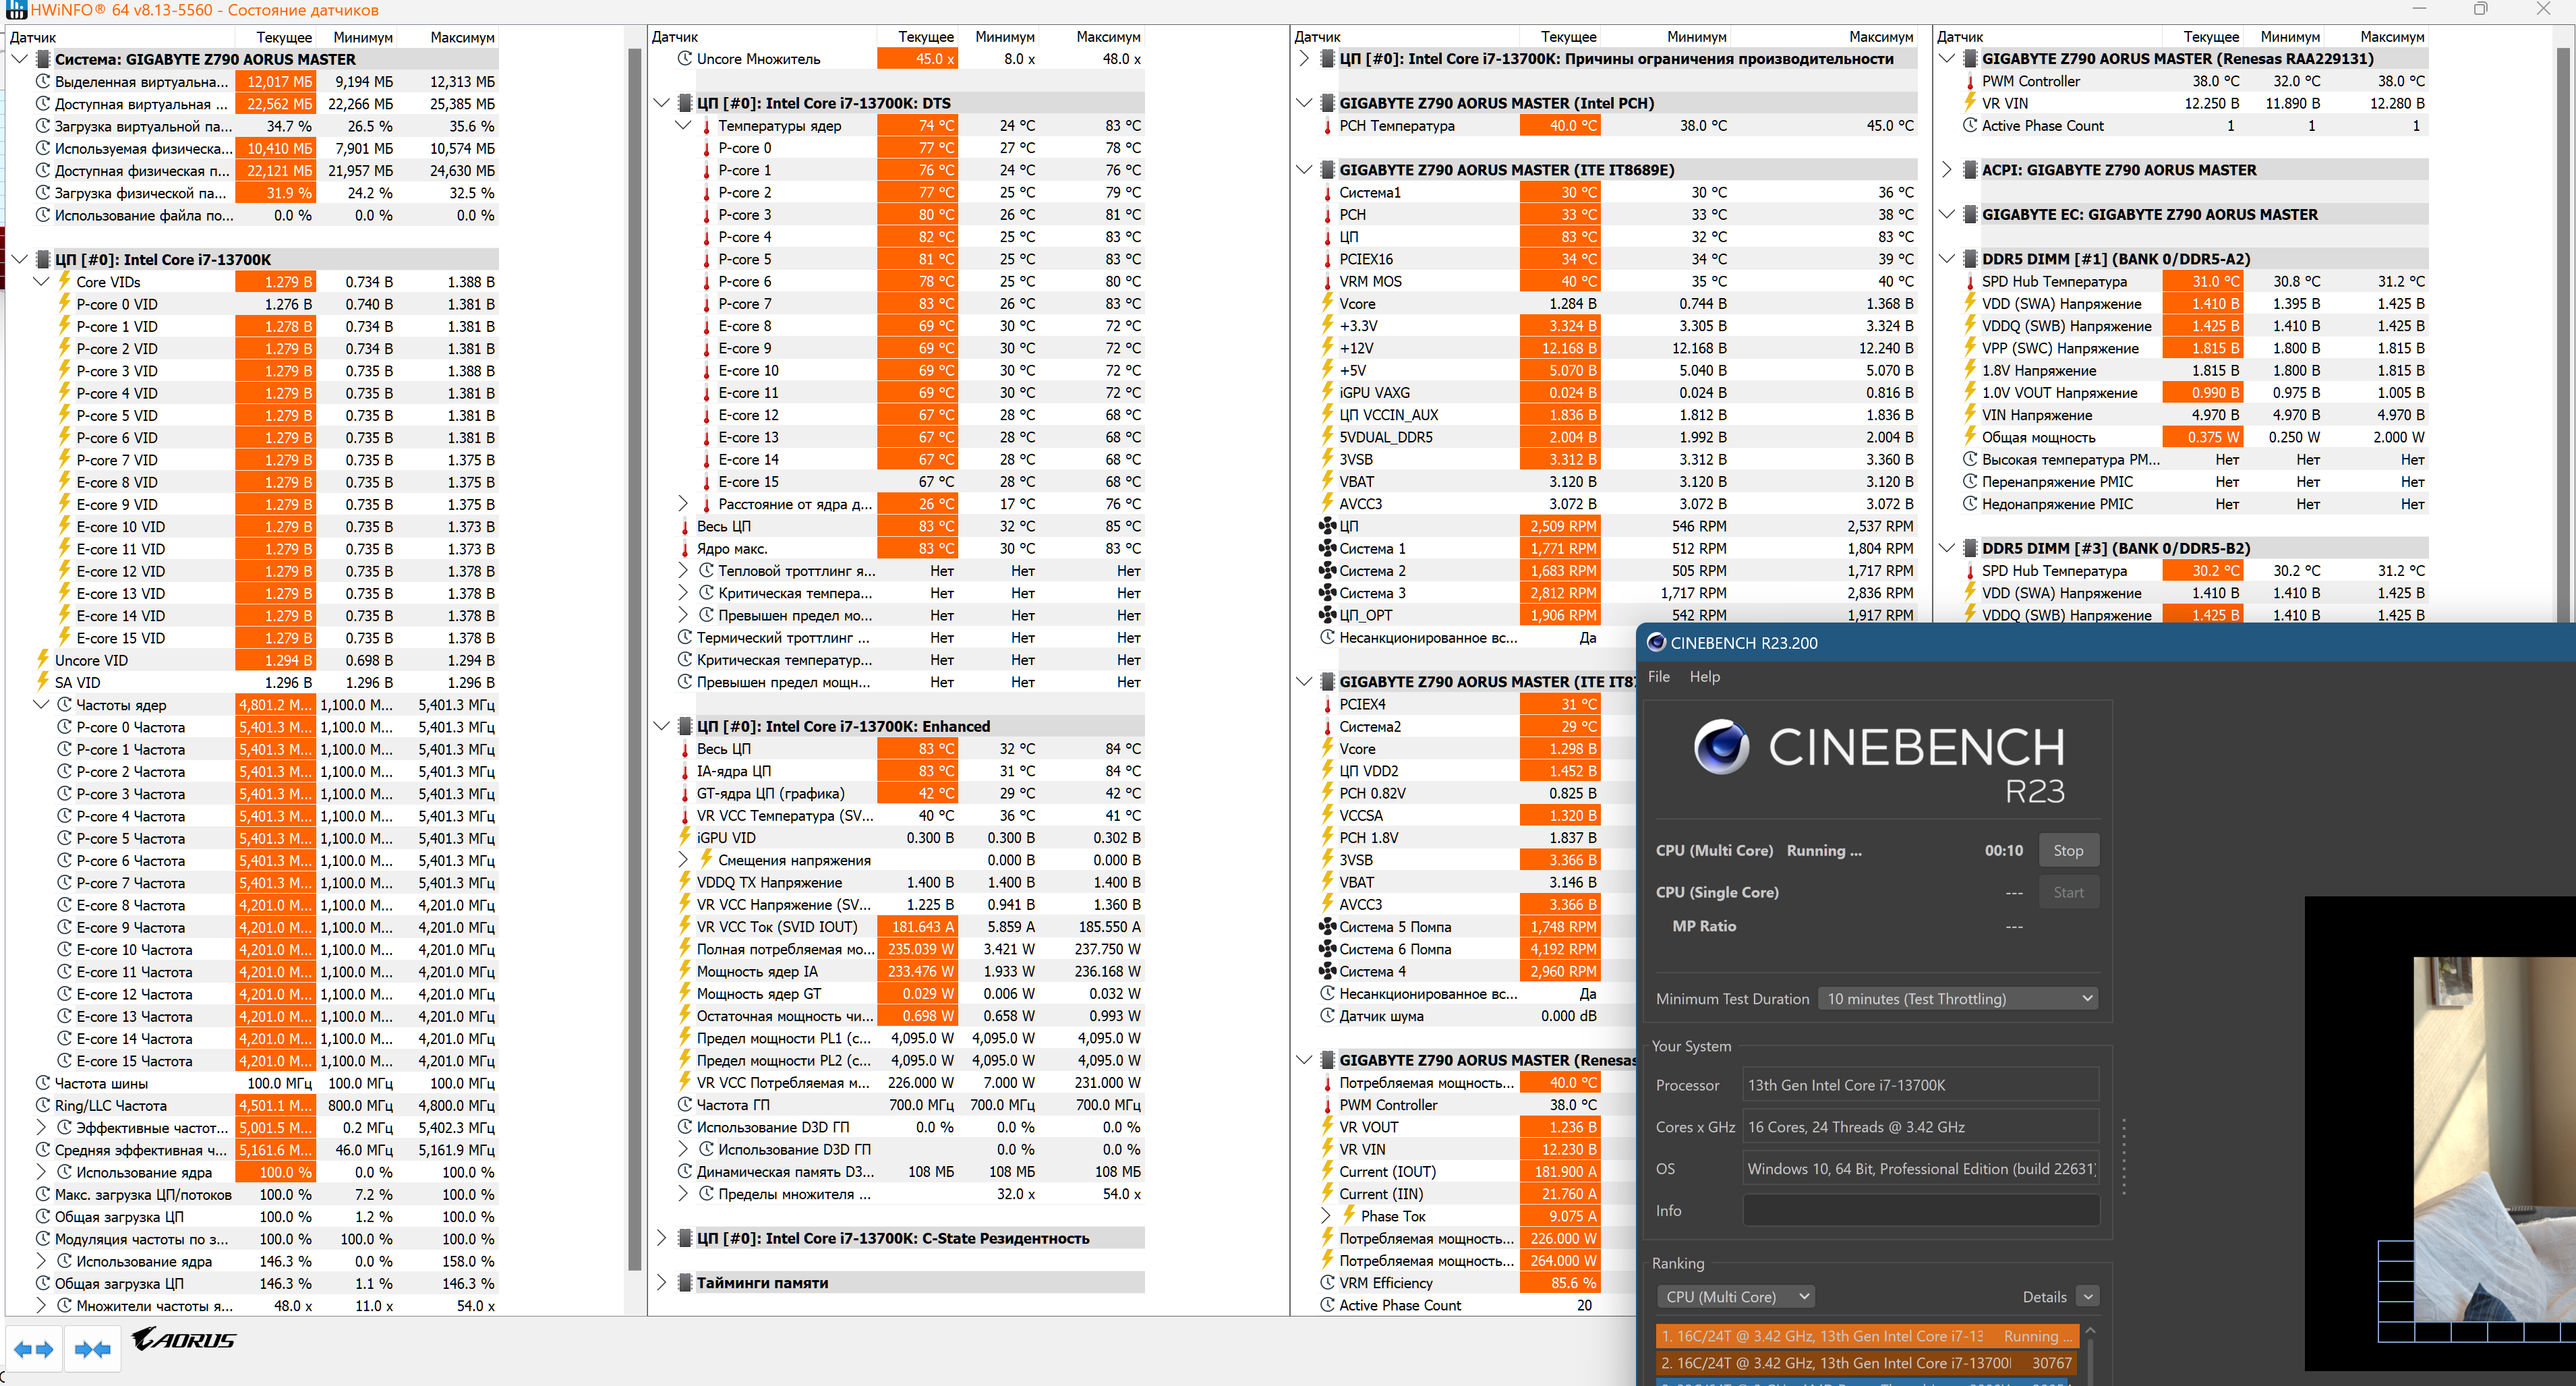
Task: Click the Cinebench window title icon
Action: tap(1656, 643)
